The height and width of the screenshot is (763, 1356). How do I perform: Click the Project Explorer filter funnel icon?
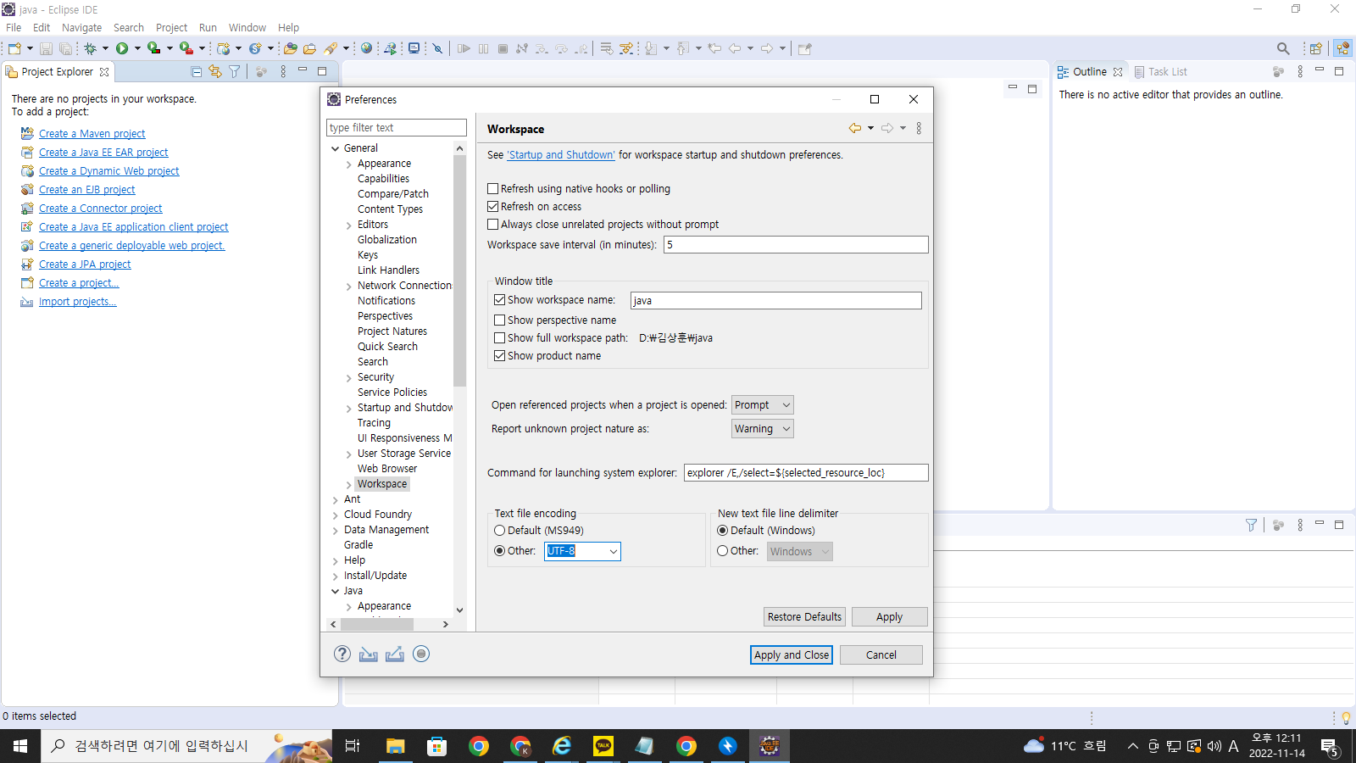click(x=234, y=72)
